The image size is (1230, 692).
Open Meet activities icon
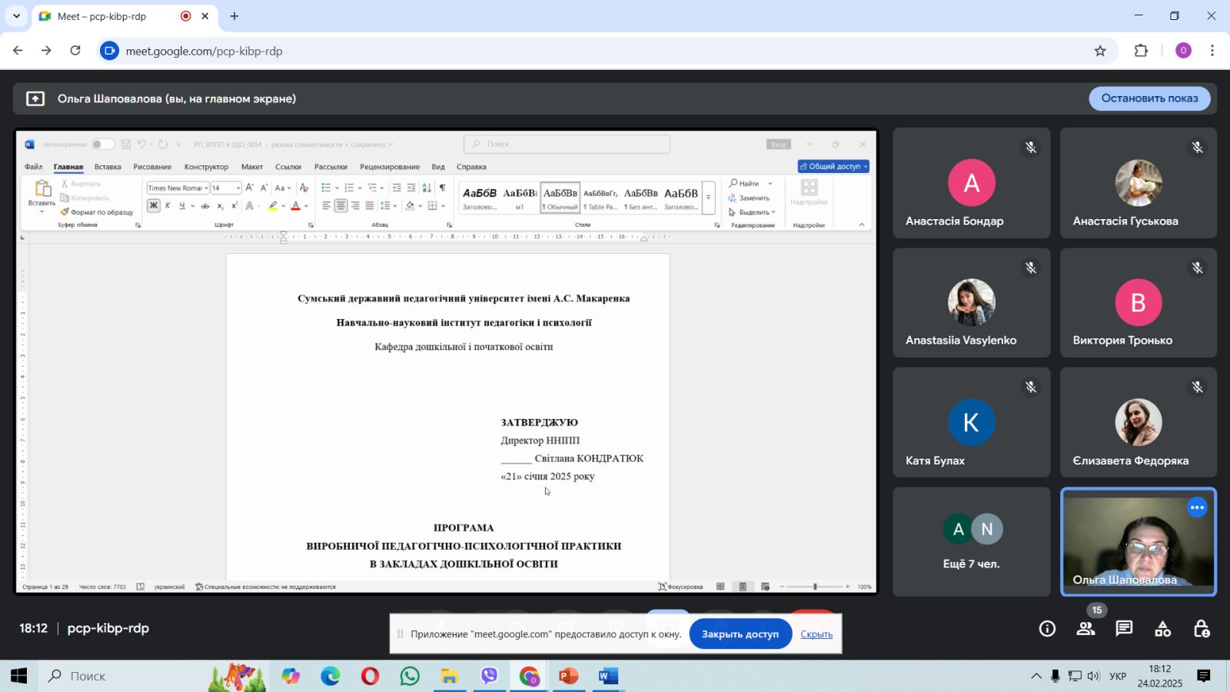pyautogui.click(x=1162, y=629)
